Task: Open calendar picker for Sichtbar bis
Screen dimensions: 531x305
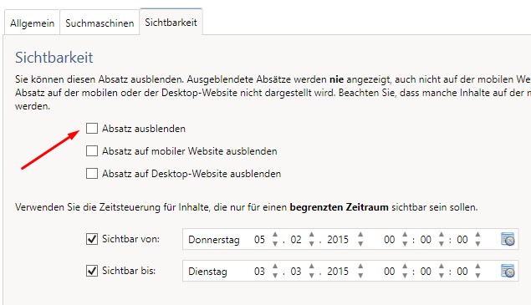Action: point(508,271)
